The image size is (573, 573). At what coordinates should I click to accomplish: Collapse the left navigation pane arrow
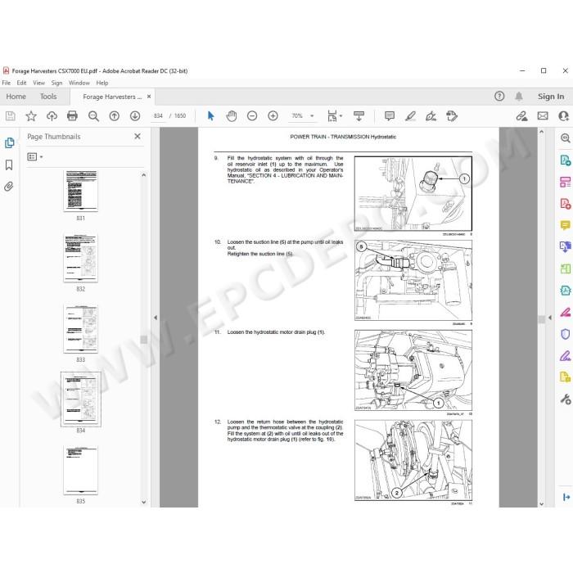156,318
